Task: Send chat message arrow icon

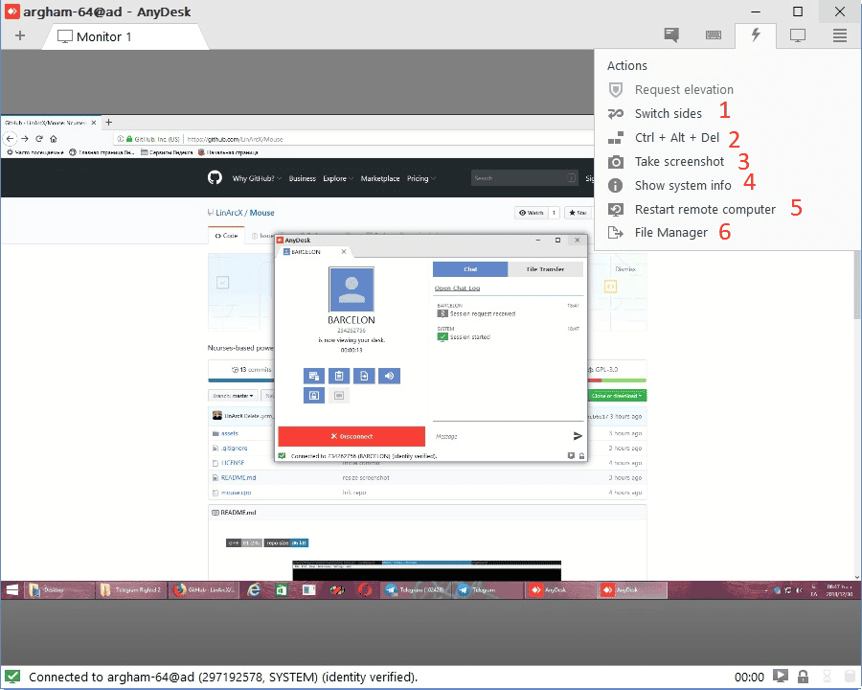Action: tap(578, 436)
